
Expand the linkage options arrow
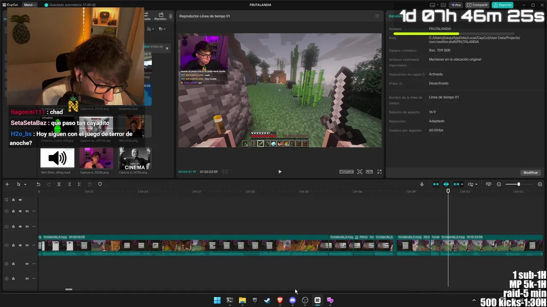pyautogui.click(x=462, y=185)
